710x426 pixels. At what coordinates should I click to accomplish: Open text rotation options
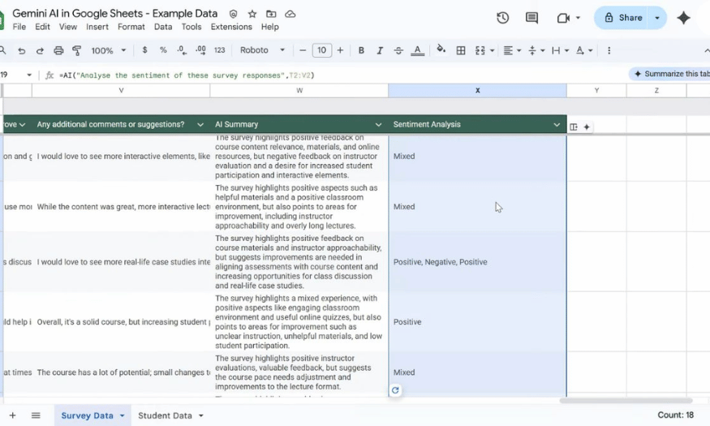pyautogui.click(x=584, y=50)
